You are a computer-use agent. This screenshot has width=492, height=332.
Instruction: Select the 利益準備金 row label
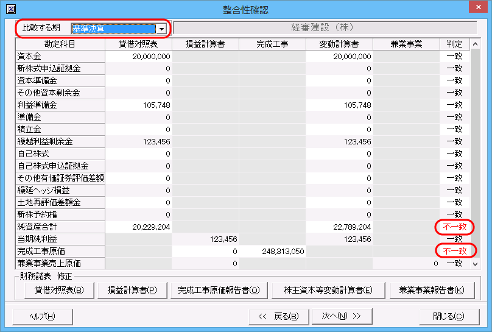click(x=60, y=105)
